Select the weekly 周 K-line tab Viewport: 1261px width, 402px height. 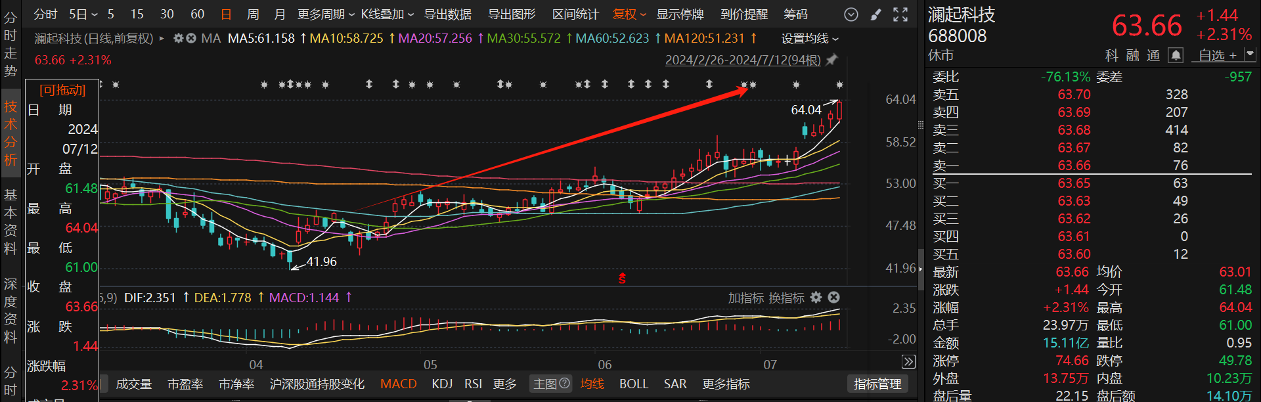coord(253,14)
